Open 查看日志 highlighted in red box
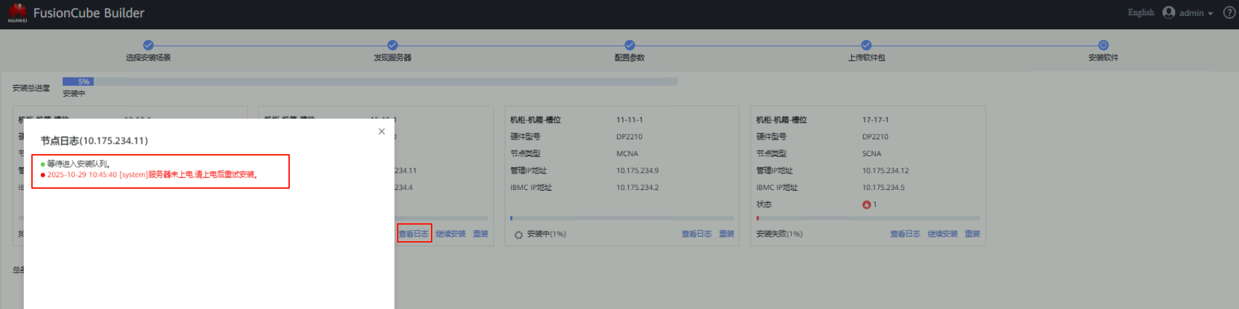The height and width of the screenshot is (309, 1239). [414, 234]
